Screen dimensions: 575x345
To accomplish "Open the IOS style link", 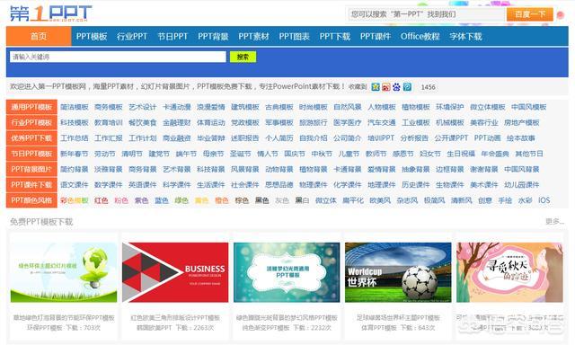I will click(x=544, y=200).
